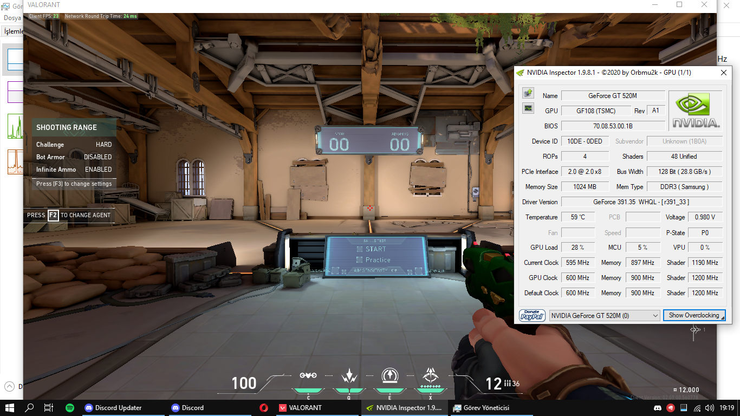This screenshot has width=740, height=416.
Task: Click the NVIDIA Inspector title bar icon
Action: pos(521,73)
